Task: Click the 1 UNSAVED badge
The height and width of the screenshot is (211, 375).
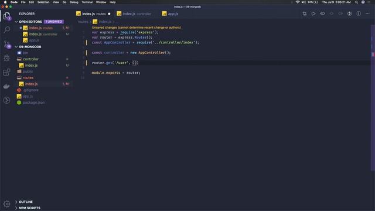Action: point(54,22)
